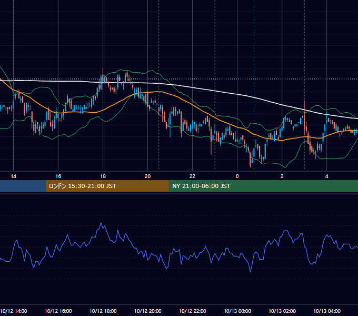Click the 10/13 04:00 time label

pos(327,311)
